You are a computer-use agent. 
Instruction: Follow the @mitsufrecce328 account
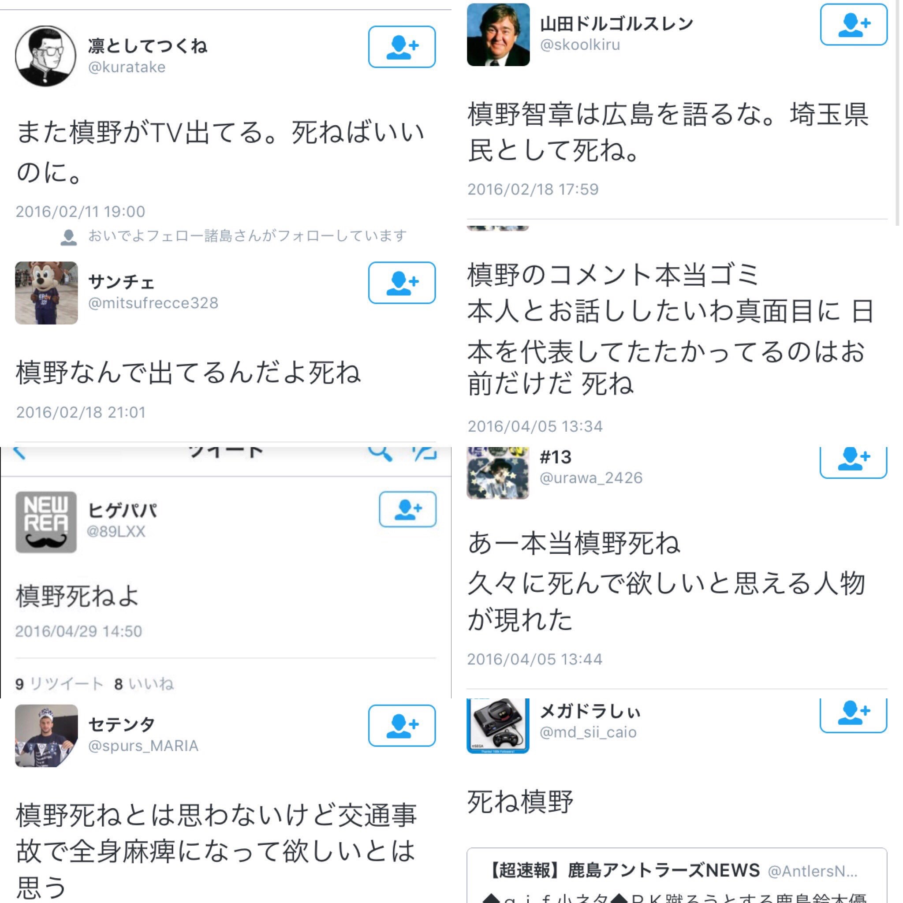[402, 283]
